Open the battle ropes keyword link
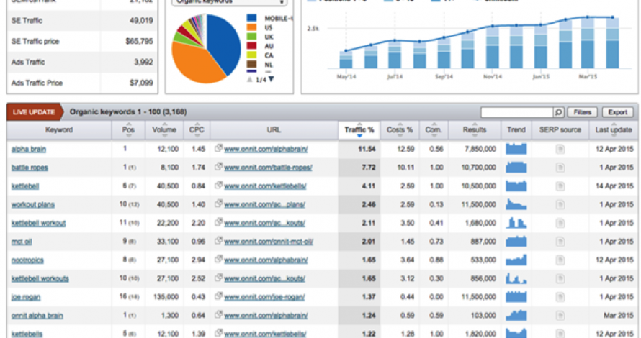The width and height of the screenshot is (641, 338). point(30,168)
